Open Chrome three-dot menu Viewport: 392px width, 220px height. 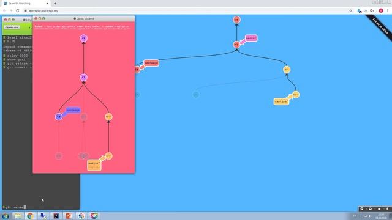[x=388, y=11]
